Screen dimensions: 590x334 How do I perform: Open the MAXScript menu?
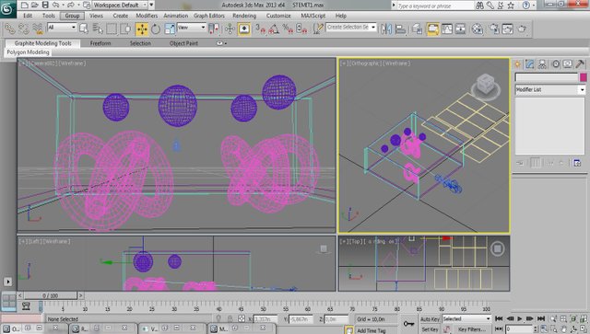(x=313, y=16)
